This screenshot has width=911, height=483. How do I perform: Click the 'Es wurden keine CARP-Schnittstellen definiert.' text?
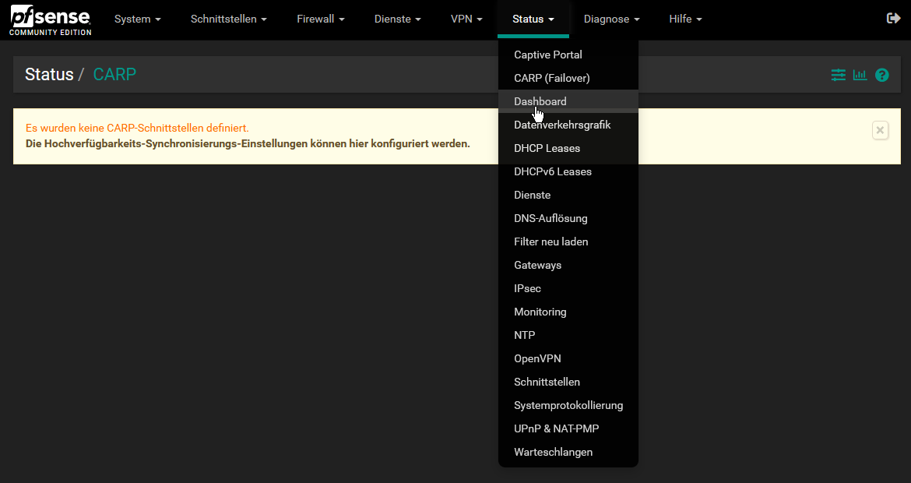137,128
